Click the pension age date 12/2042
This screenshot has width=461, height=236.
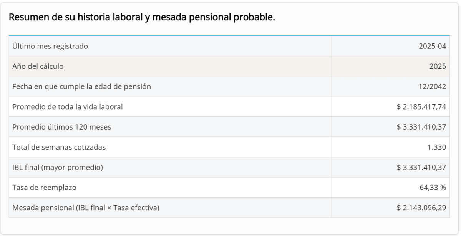tap(432, 86)
